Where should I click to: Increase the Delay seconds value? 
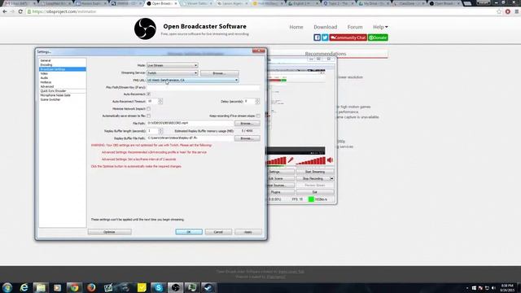click(x=257, y=100)
